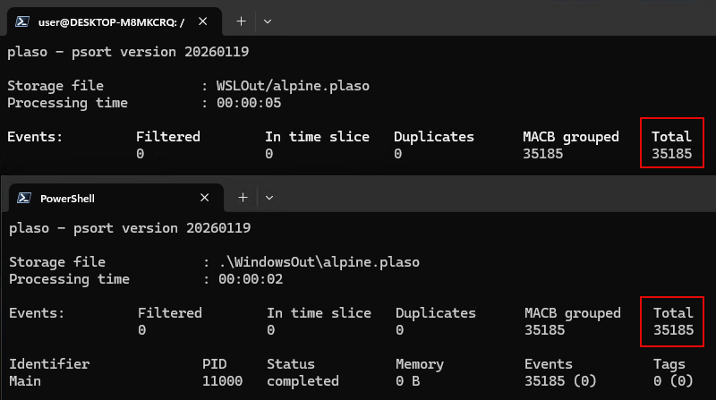Click the "completed" status text

[303, 381]
